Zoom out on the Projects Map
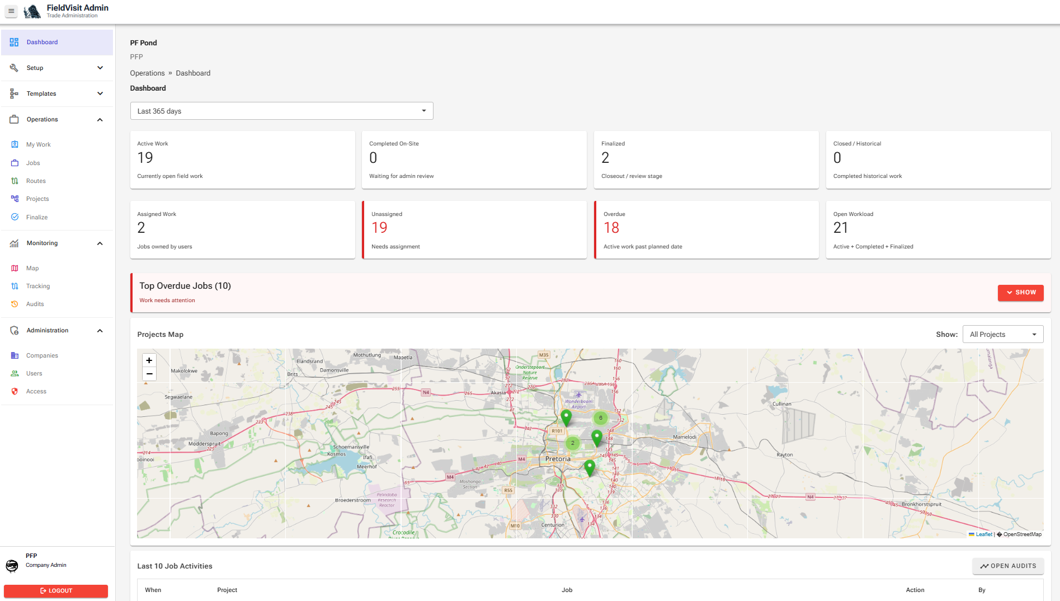Image resolution: width=1060 pixels, height=601 pixels. [x=149, y=374]
